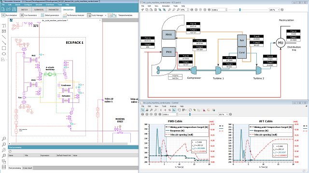Open the 100 % dropdown in Control window
The image size is (309, 173).
223,114
